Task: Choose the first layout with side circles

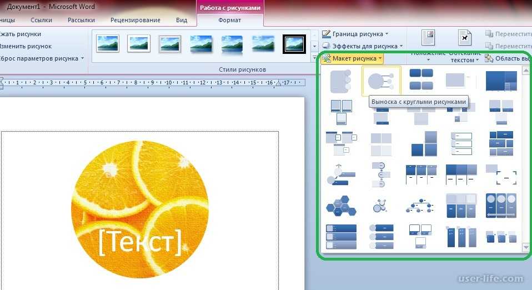Action: pyautogui.click(x=340, y=81)
